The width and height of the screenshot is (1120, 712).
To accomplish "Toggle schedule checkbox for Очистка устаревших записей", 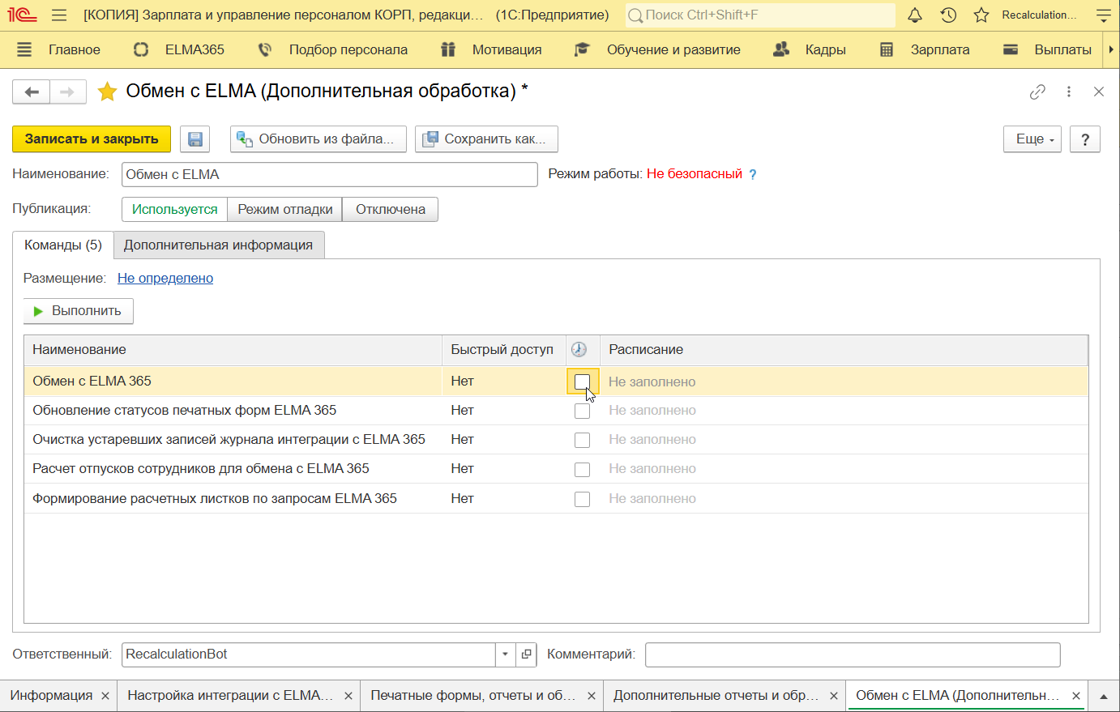I will point(582,440).
